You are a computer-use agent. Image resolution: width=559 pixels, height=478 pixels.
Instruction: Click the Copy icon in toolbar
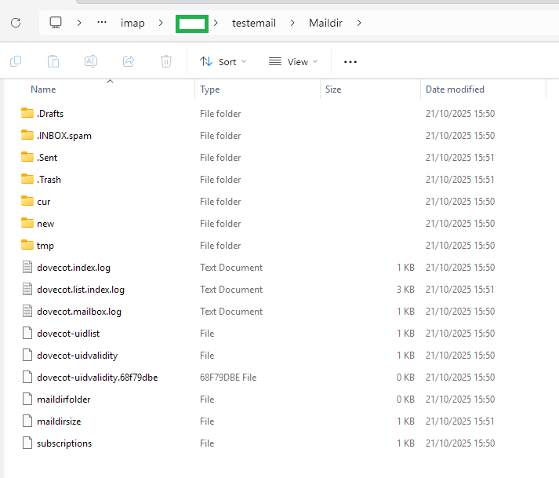[x=16, y=61]
